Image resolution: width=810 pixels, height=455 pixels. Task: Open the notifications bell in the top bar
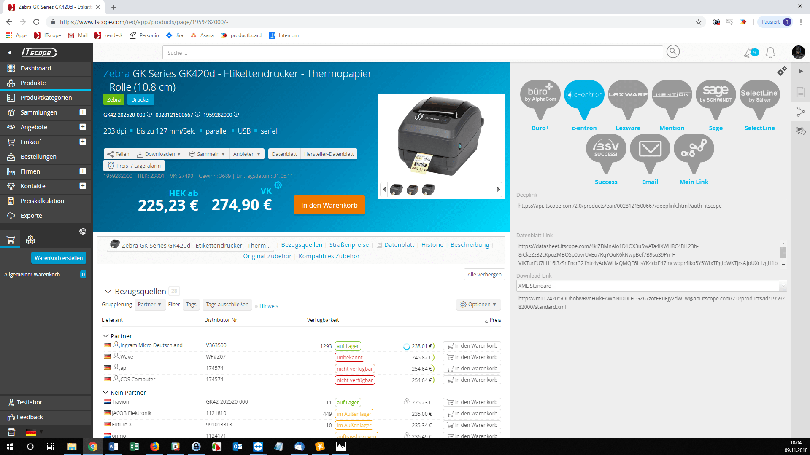(770, 53)
